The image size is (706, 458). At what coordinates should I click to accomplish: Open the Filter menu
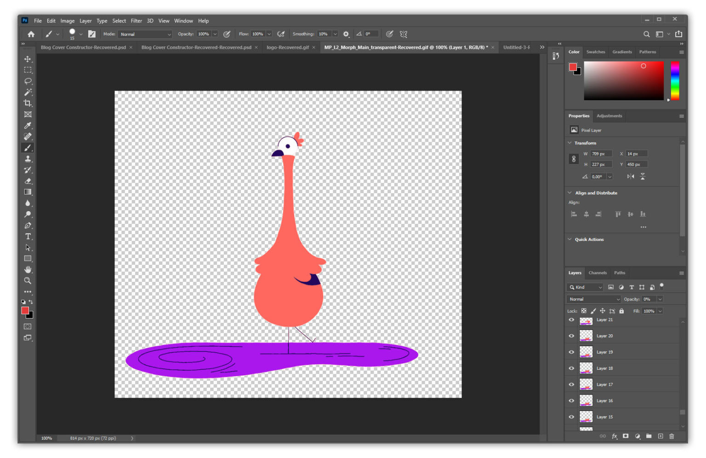(136, 21)
